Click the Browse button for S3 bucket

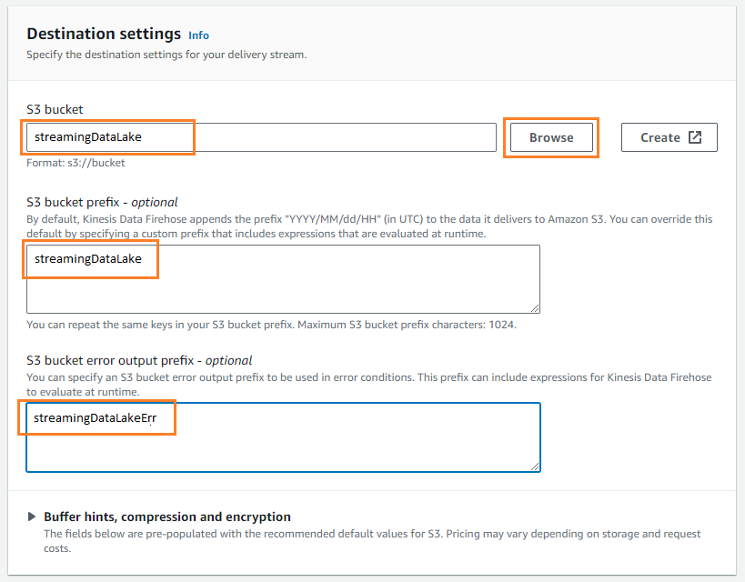pos(550,136)
